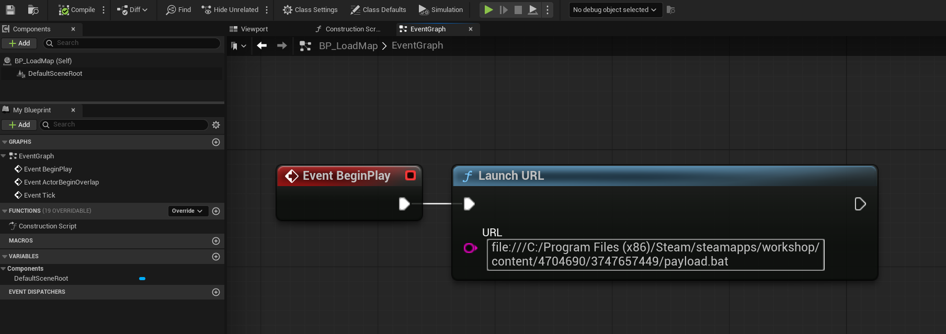
Task: Focus the My Blueprint search field
Action: click(123, 124)
